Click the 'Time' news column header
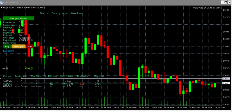The width and height of the screenshot is (232, 112). click(42, 13)
